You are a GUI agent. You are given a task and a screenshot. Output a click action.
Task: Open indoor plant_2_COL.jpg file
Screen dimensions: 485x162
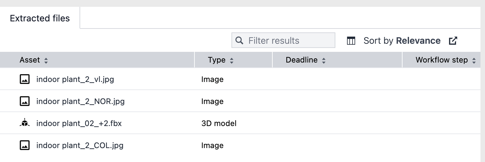tap(80, 145)
